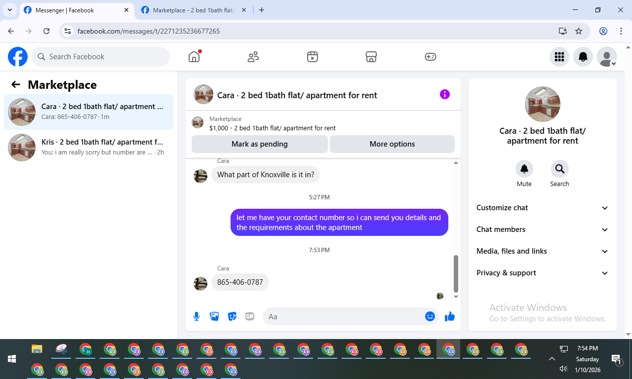The width and height of the screenshot is (632, 379).
Task: Open File Explorer from taskbar
Action: tap(37, 349)
